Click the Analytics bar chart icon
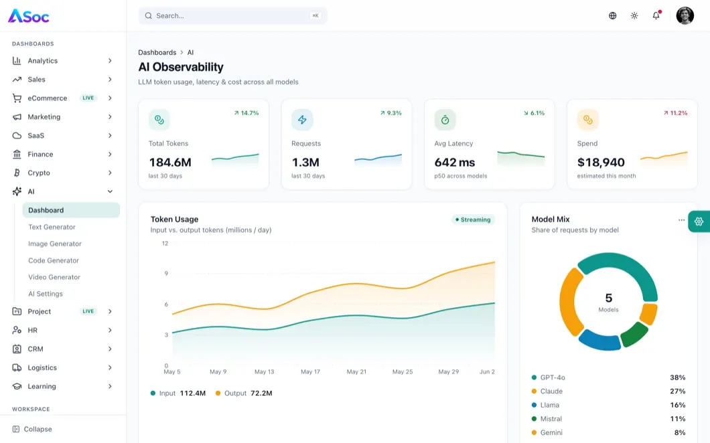 pos(17,61)
